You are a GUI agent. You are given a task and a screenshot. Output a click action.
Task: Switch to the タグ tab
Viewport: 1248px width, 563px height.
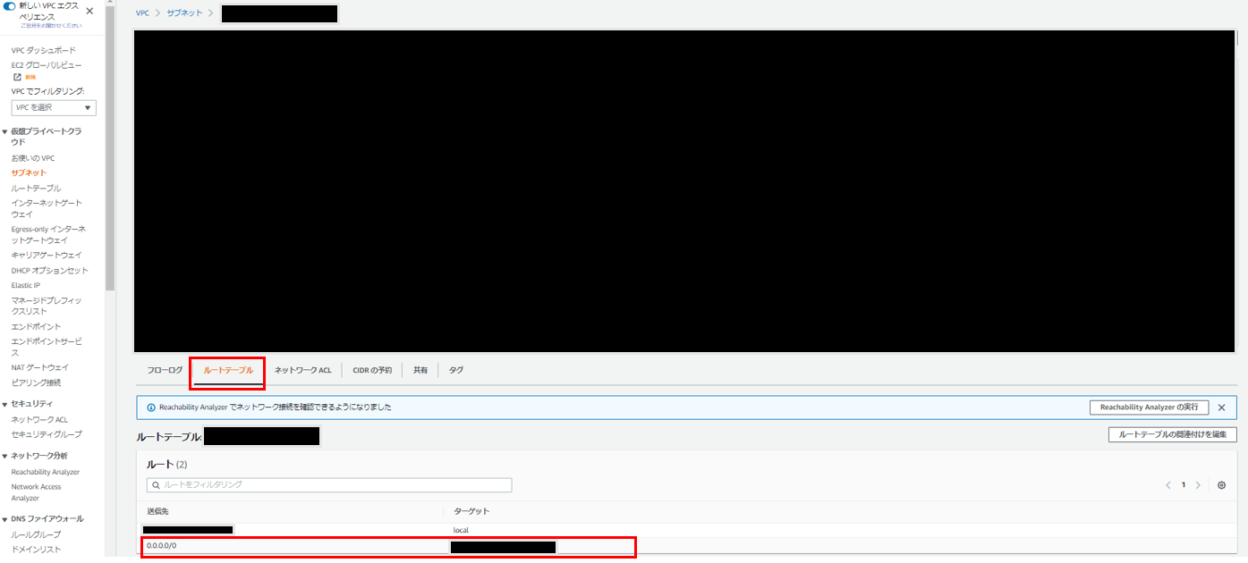click(x=456, y=370)
